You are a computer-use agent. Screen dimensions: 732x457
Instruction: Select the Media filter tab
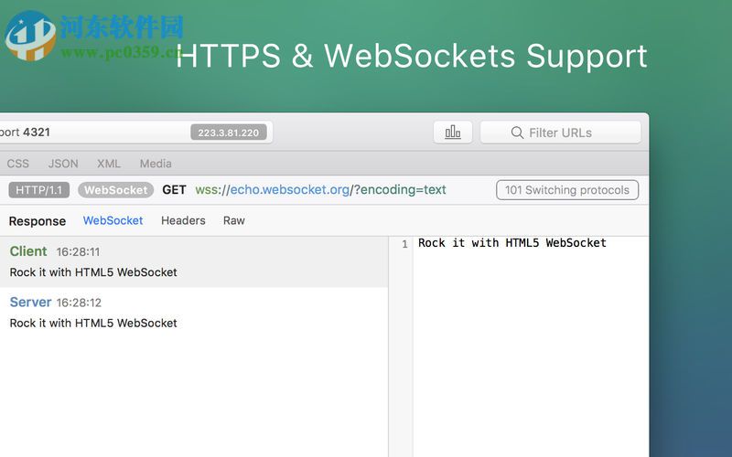(156, 164)
